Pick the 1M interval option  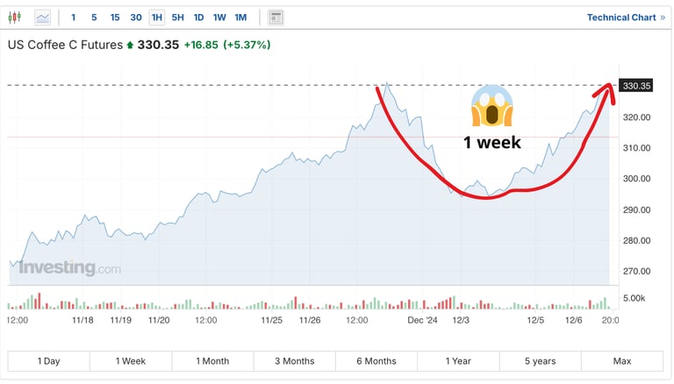point(240,17)
